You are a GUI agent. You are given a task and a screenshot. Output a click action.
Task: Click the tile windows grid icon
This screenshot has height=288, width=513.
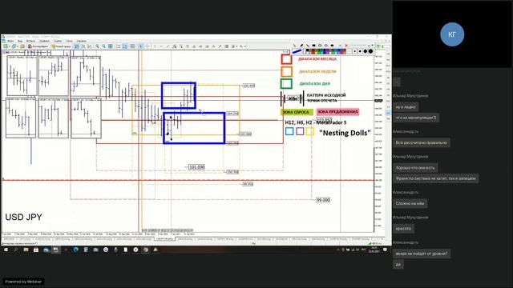(111, 46)
